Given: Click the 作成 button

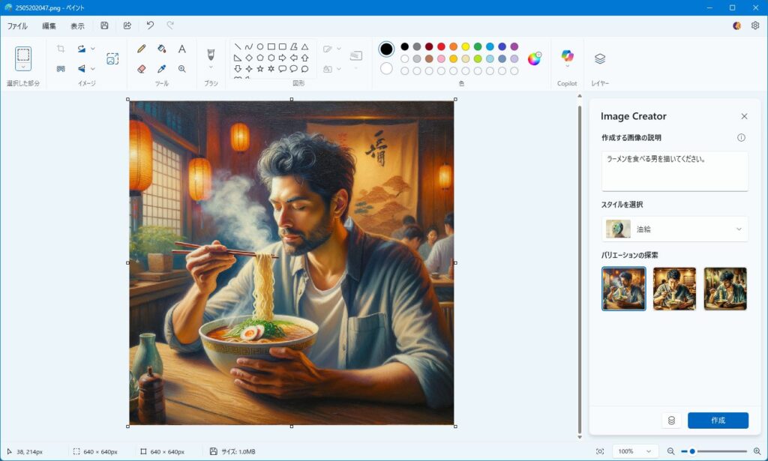Looking at the screenshot, I should click(718, 421).
